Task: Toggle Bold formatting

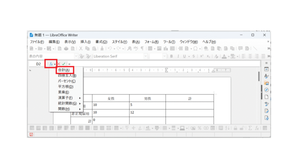Action: [171, 56]
